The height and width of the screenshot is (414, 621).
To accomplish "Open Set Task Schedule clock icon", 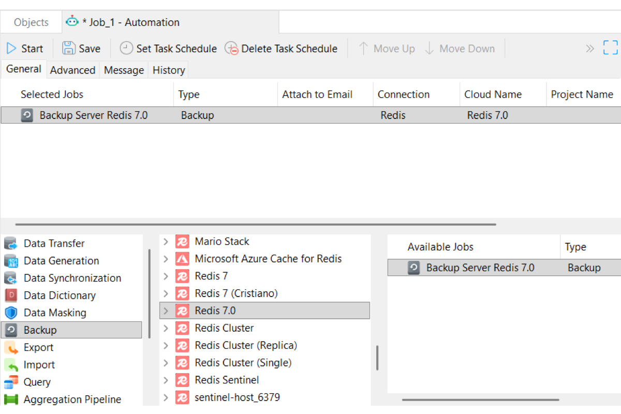I will [x=126, y=49].
